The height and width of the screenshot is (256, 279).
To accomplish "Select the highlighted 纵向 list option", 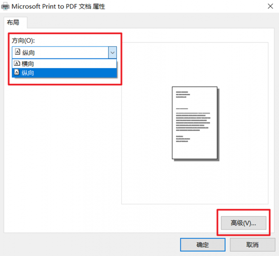I will tap(64, 73).
